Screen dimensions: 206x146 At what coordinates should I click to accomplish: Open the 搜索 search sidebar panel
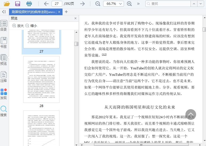pyautogui.click(x=4, y=111)
